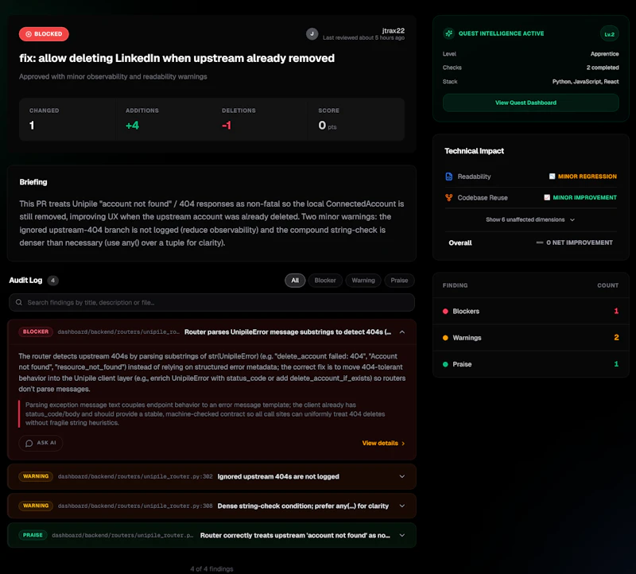
Task: Click the 'Python, JavaScript, React' stack value
Action: coord(585,82)
